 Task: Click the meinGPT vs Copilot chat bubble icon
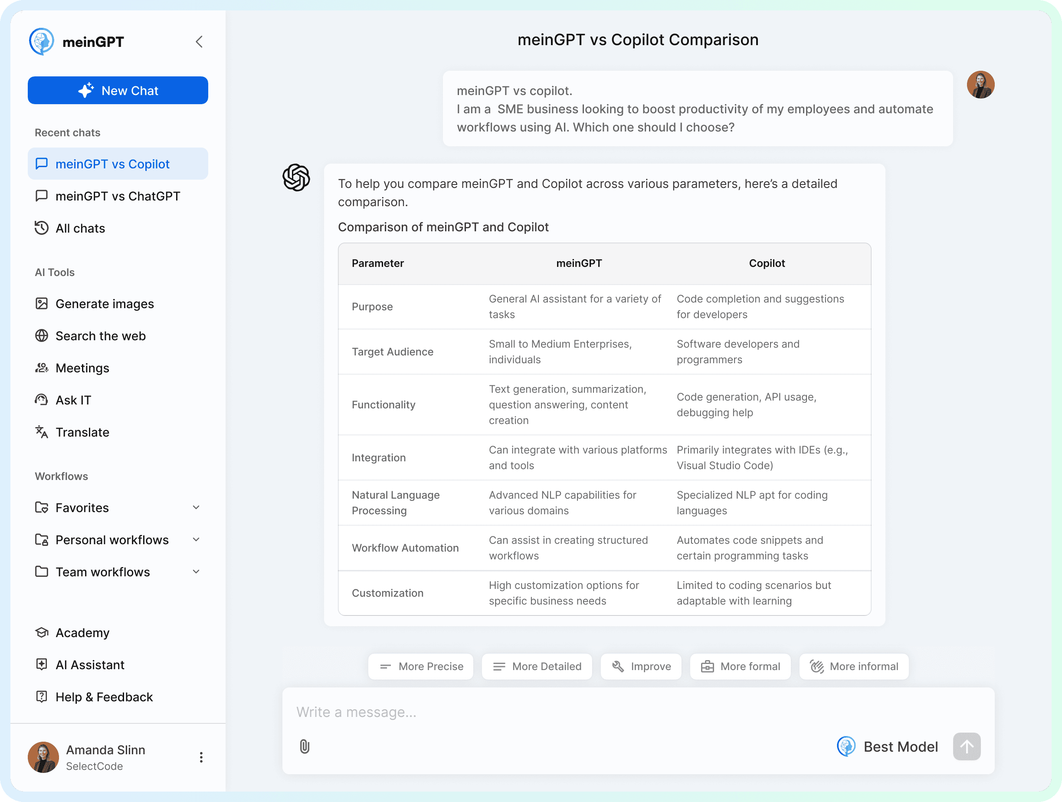pos(42,164)
